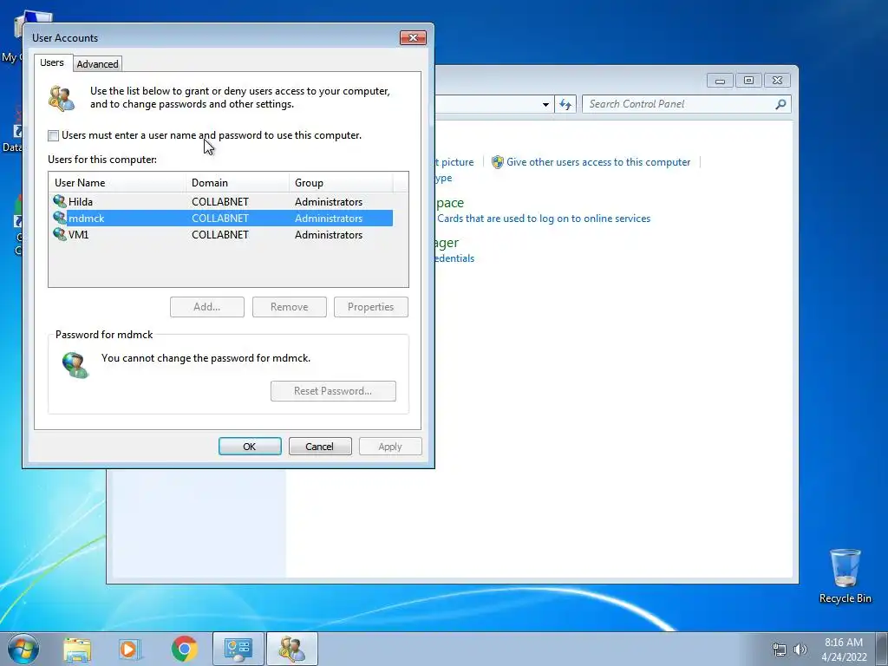Click the Show desktop strip at the taskbar's right end
The width and height of the screenshot is (888, 666).
pyautogui.click(x=882, y=649)
